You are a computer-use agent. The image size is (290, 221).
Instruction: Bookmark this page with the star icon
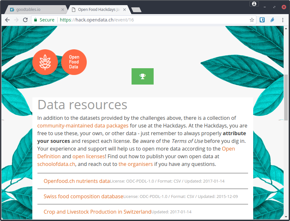[252, 20]
